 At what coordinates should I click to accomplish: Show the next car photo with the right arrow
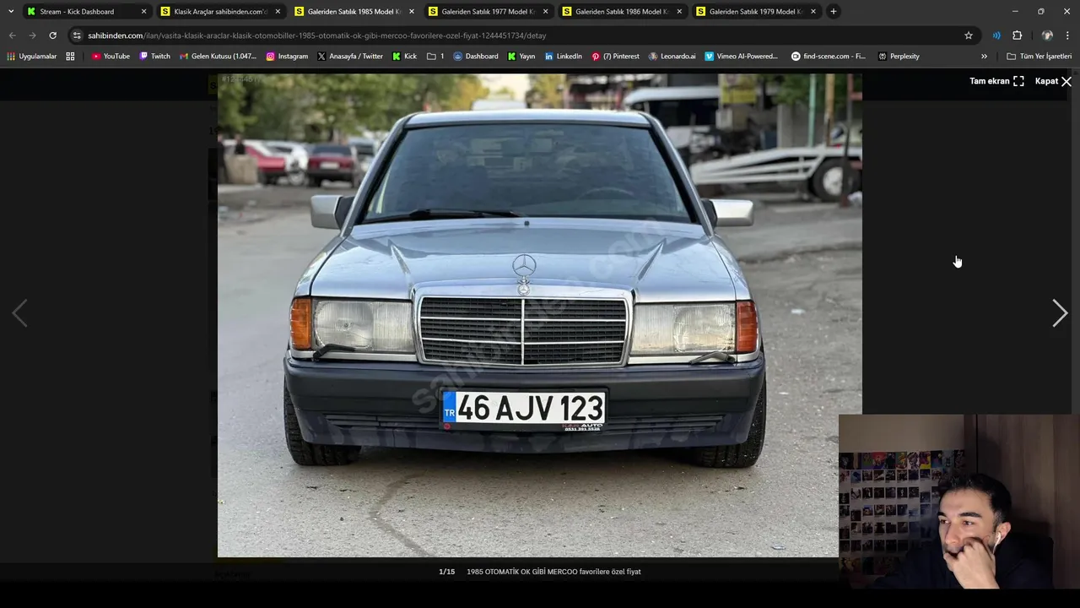click(x=1060, y=313)
